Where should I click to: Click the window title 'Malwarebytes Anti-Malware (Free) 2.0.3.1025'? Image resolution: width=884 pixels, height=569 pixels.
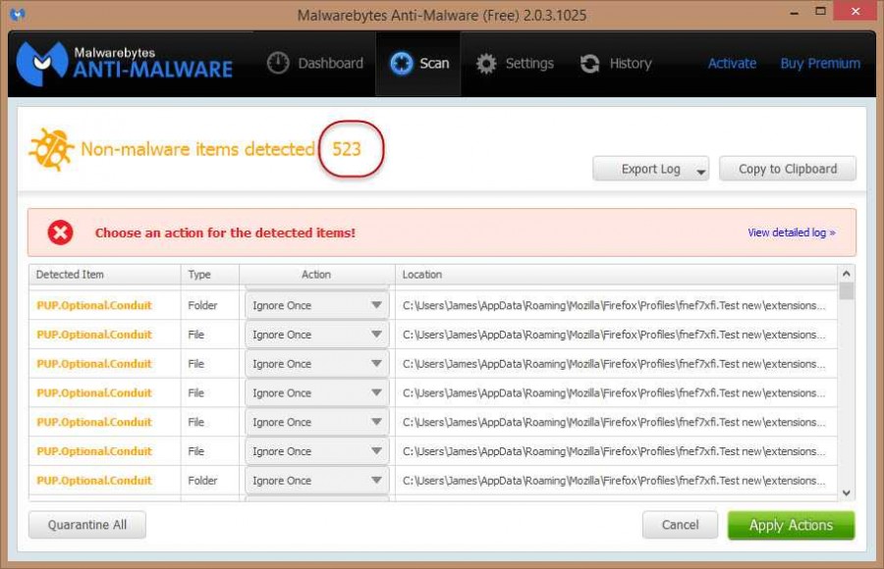(441, 15)
